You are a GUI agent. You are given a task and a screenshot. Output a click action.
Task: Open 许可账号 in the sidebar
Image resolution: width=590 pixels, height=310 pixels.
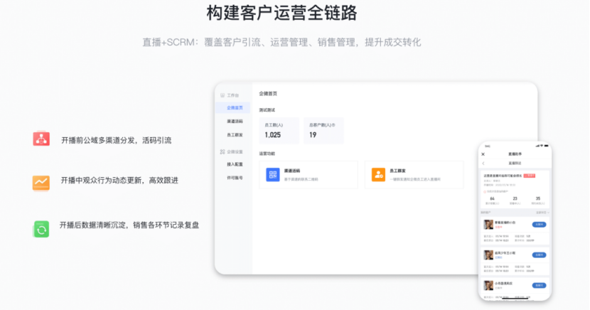point(235,178)
